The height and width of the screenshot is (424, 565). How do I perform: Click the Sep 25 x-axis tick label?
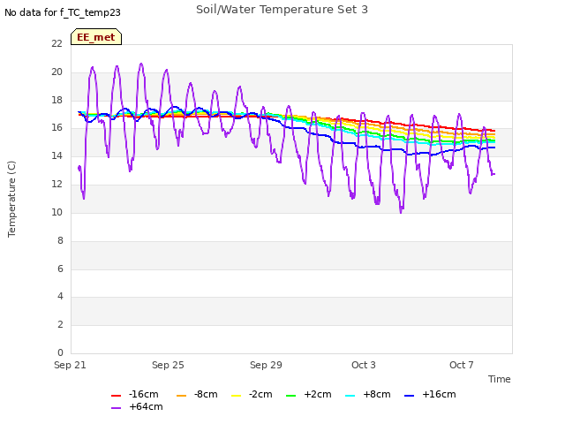click(168, 365)
